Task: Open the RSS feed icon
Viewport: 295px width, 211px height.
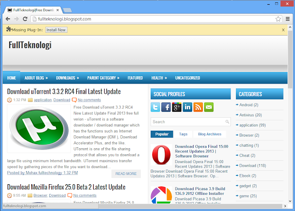Action: point(198,107)
